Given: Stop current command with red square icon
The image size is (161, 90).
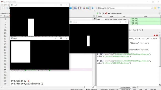Looking at the screenshot, I should tap(154, 35).
